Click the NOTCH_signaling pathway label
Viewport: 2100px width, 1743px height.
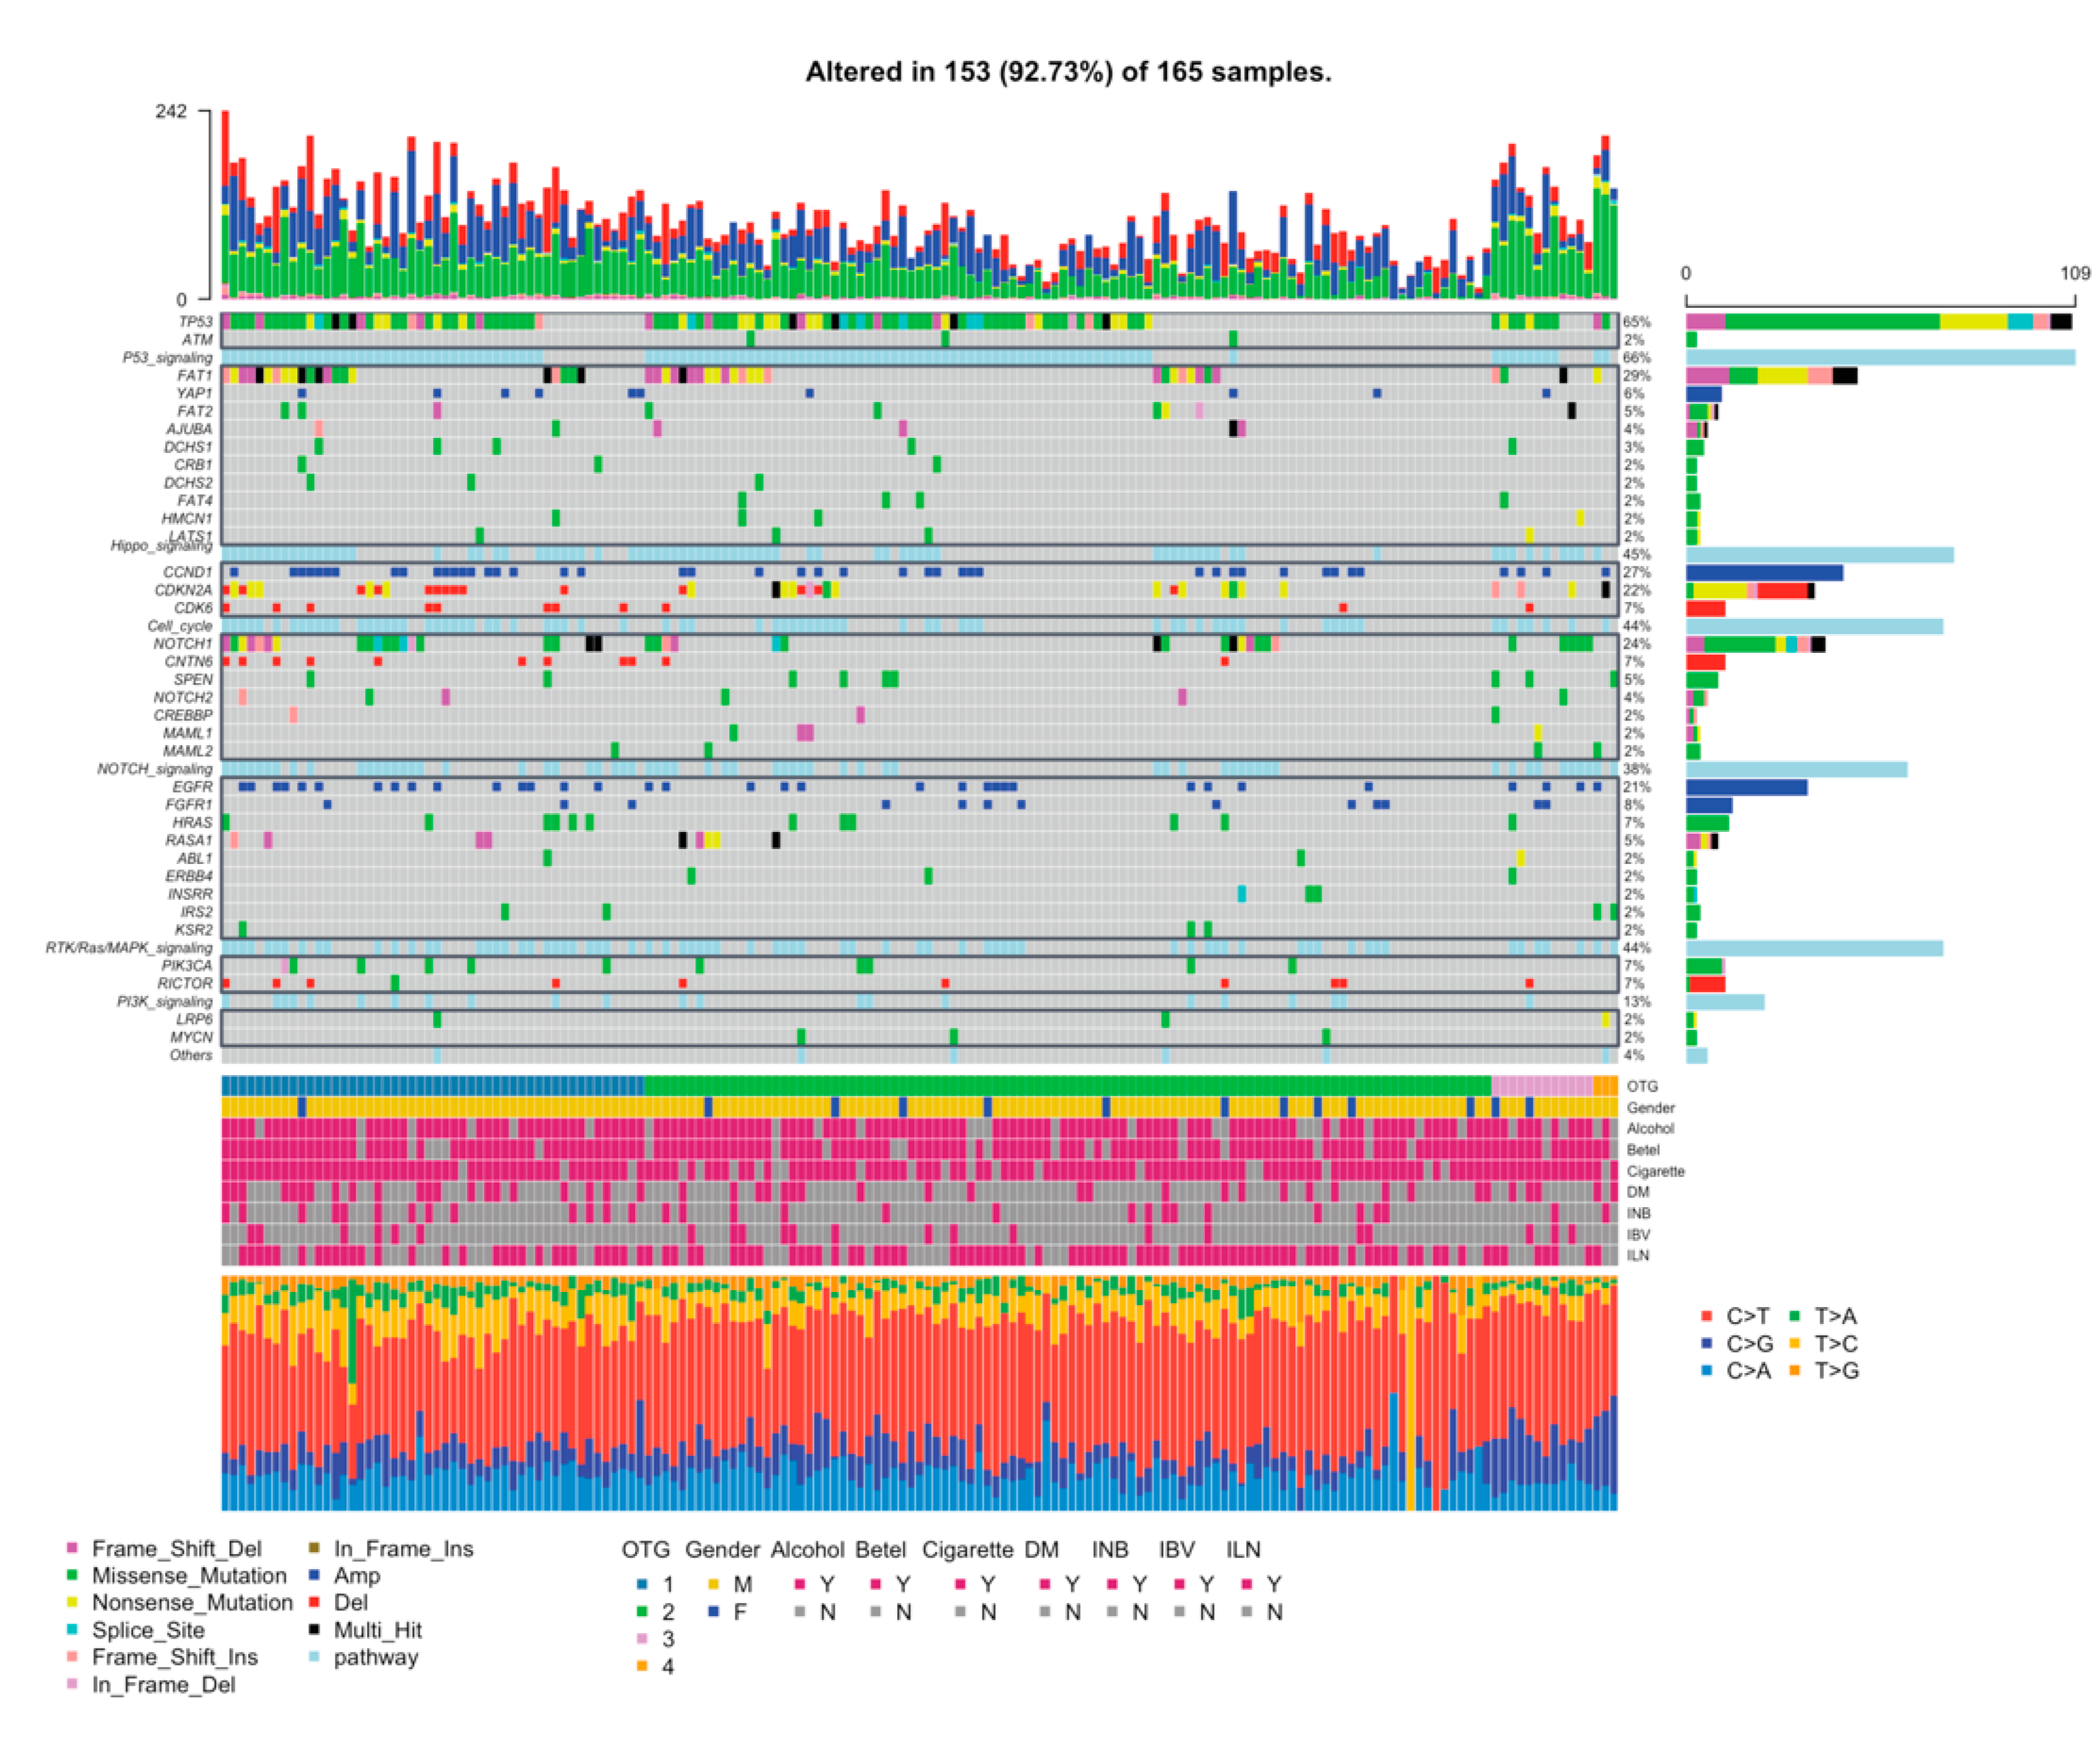[x=155, y=769]
